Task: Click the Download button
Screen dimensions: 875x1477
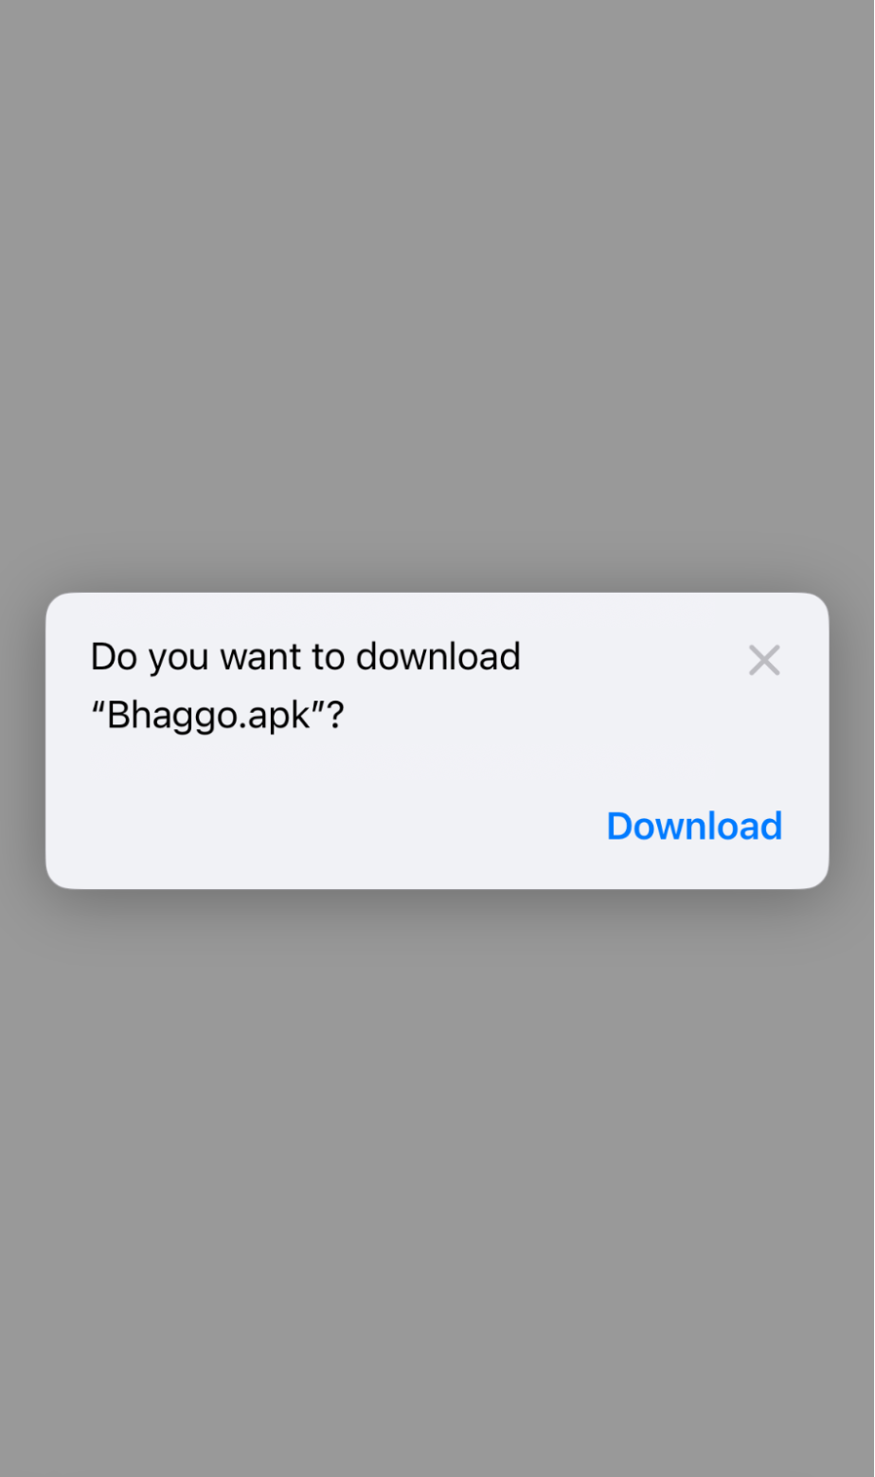Action: [694, 826]
